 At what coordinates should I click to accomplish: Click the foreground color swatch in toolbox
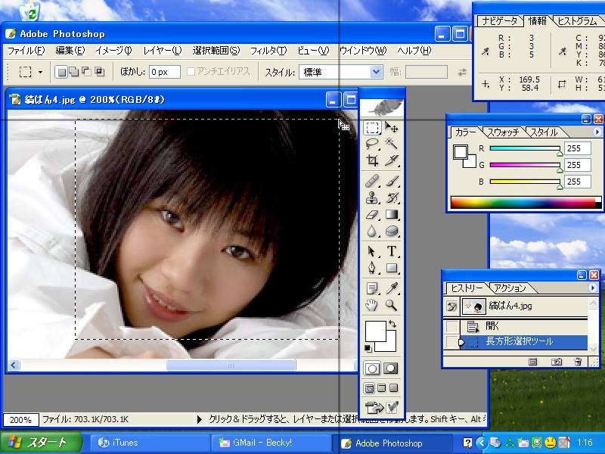pyautogui.click(x=375, y=331)
